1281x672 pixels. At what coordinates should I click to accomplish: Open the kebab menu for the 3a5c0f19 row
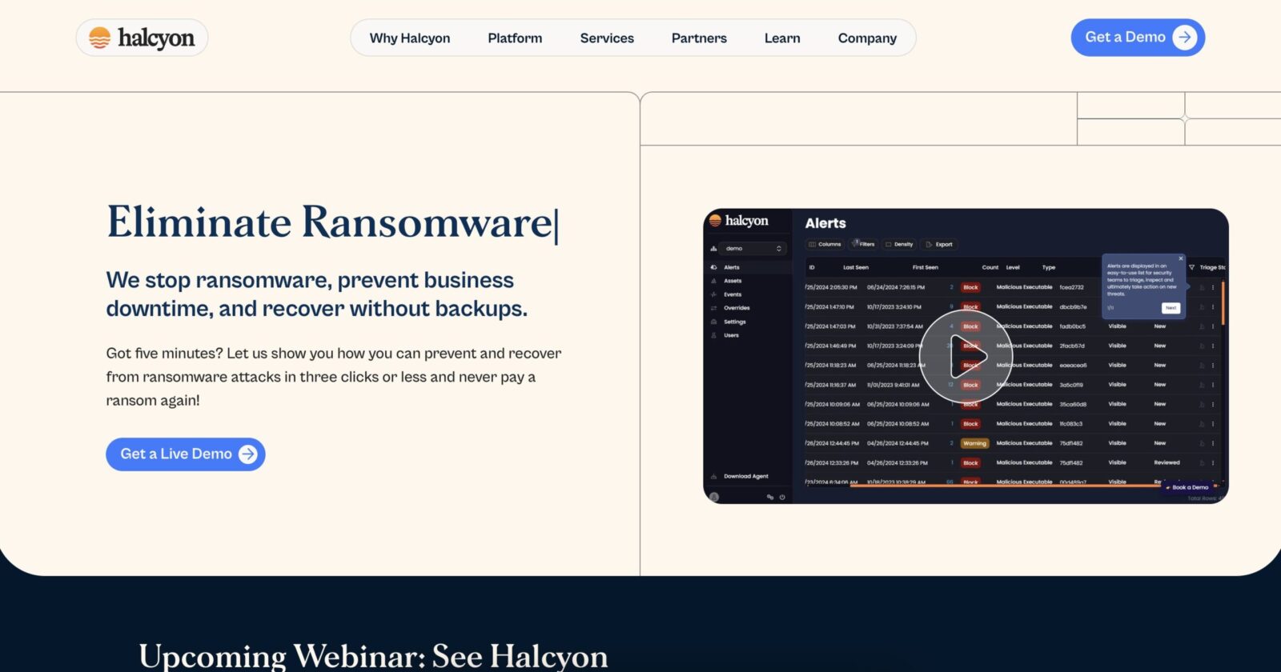point(1213,385)
